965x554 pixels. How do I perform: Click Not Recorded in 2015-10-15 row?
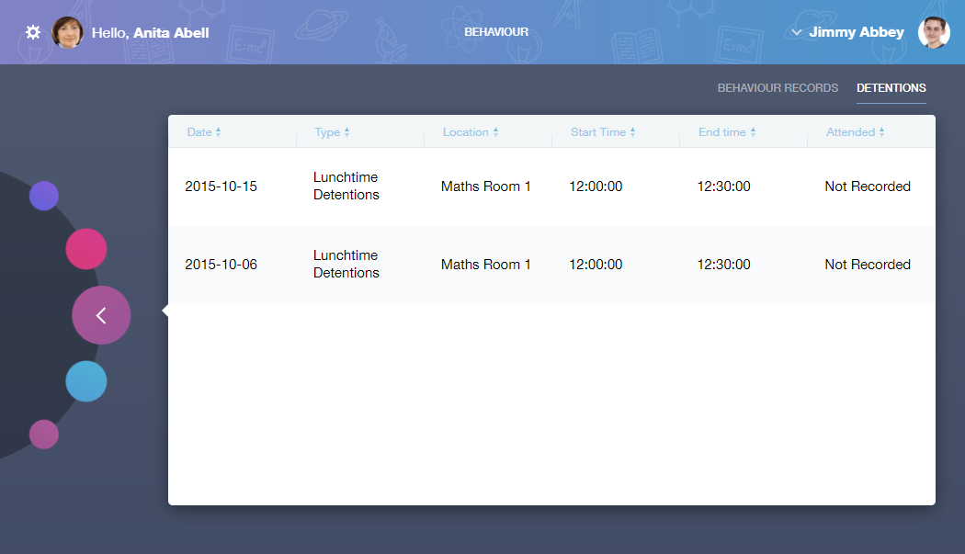point(868,186)
